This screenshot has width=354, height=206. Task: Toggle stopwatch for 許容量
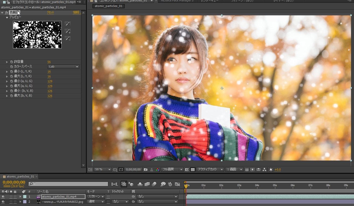pyautogui.click(x=12, y=62)
